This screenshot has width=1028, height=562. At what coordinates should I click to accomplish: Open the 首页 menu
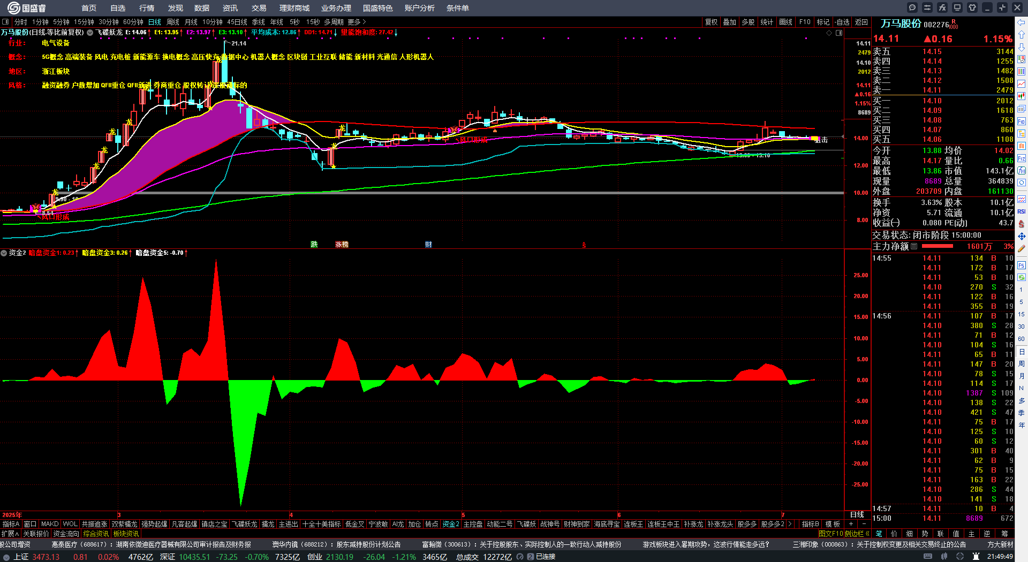(89, 8)
